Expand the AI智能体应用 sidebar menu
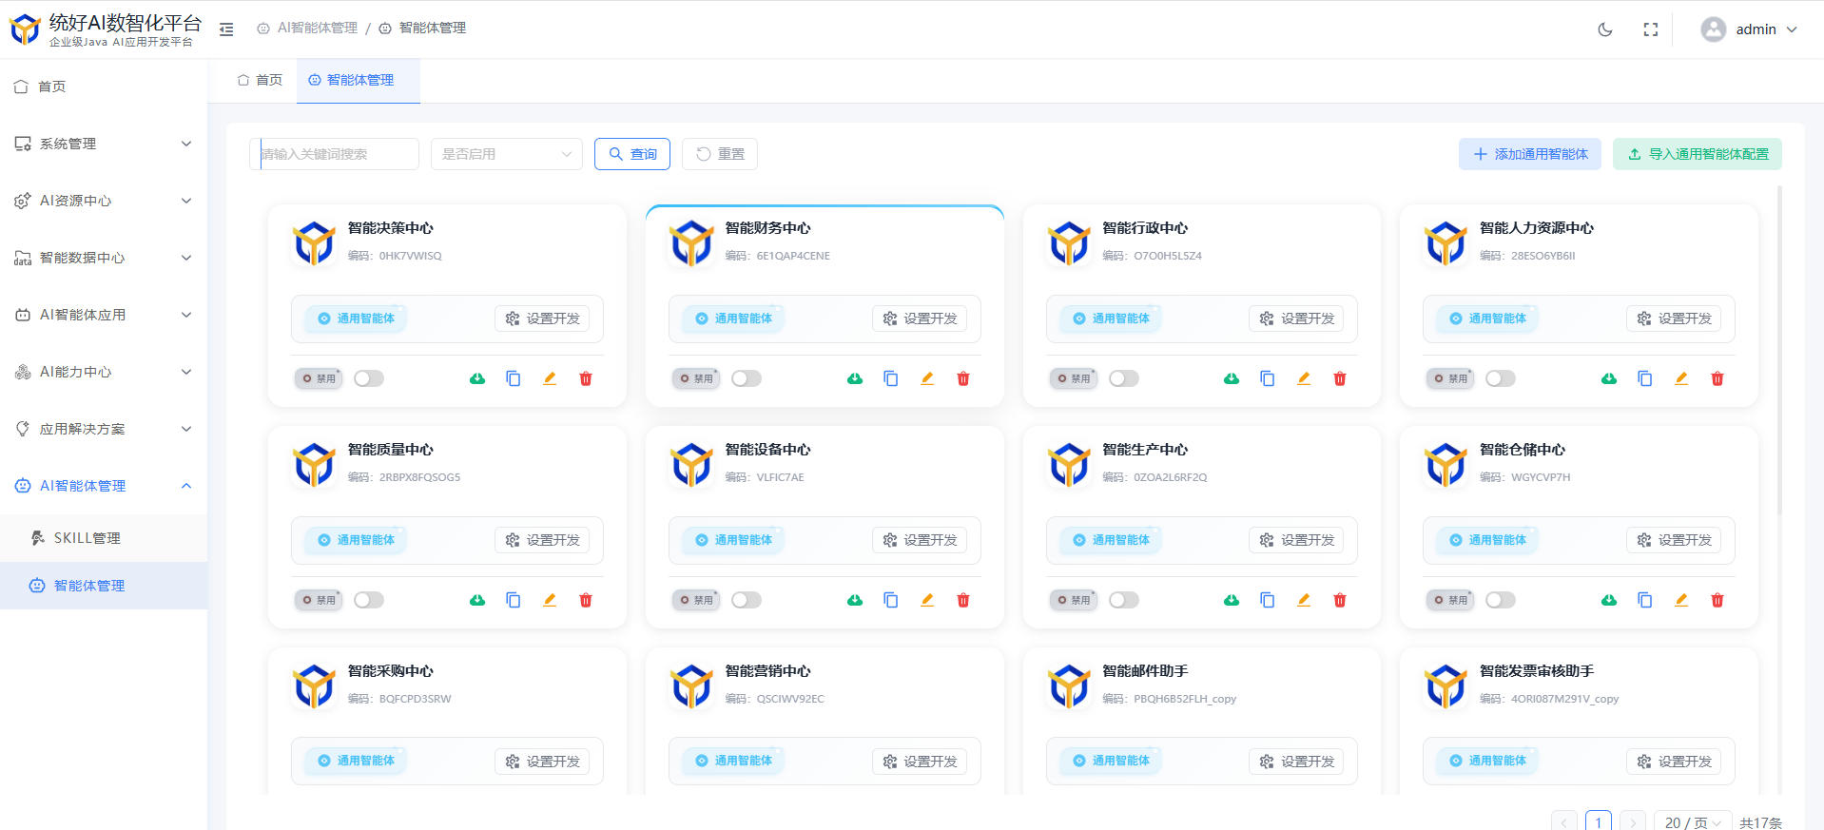The width and height of the screenshot is (1824, 830). click(x=104, y=315)
